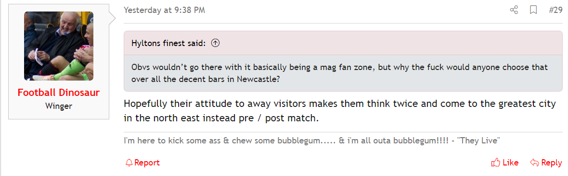Click the bell icon beside Report

(x=129, y=163)
